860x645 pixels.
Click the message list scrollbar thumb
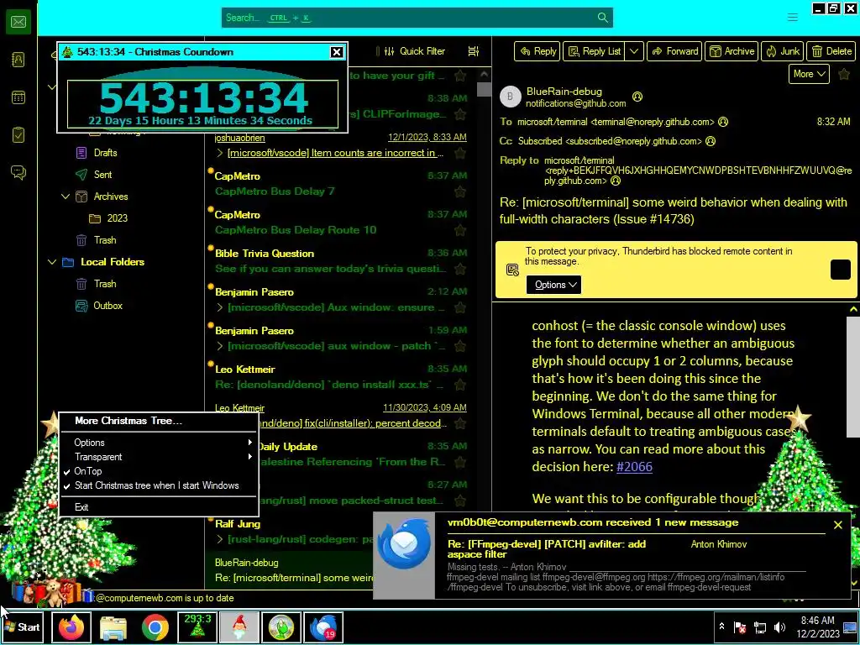[484, 89]
